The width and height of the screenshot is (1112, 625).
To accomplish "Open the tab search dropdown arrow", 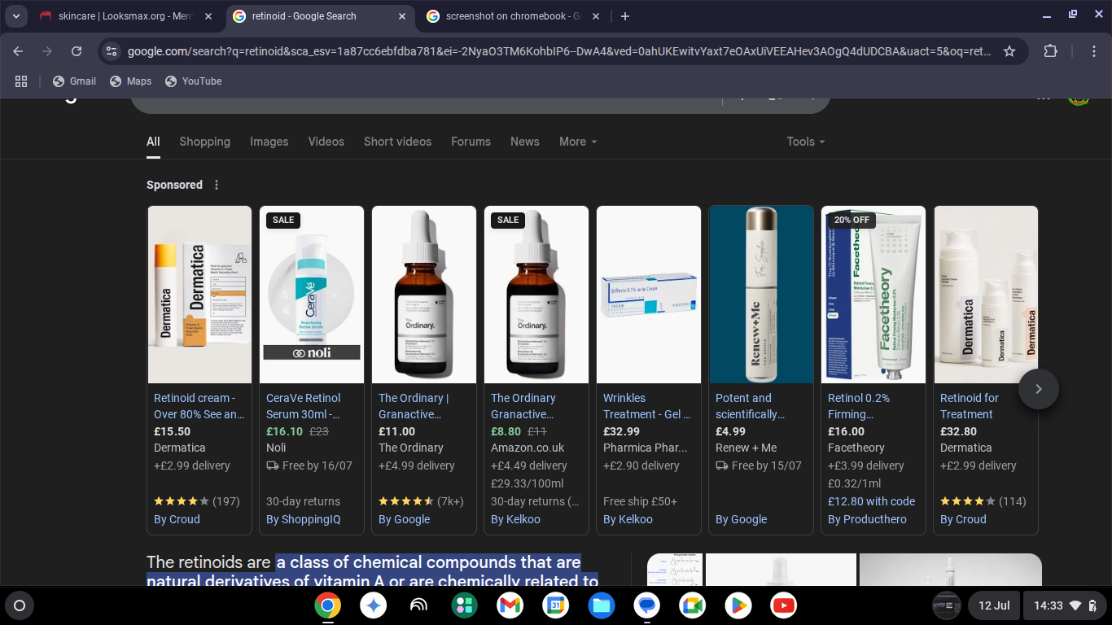I will click(15, 16).
